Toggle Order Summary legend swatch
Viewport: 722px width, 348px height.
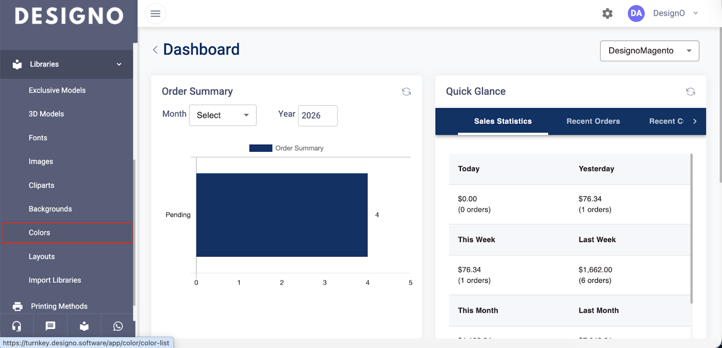pos(260,148)
